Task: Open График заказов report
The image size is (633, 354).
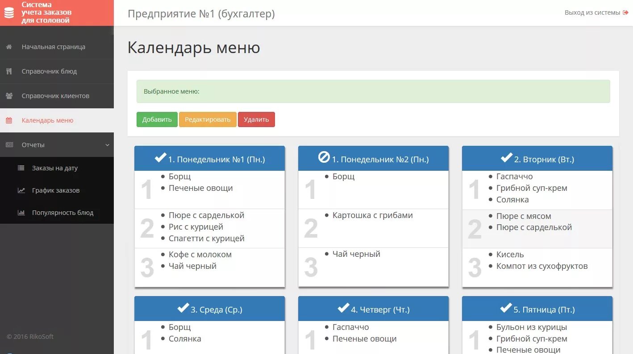Action: pyautogui.click(x=57, y=190)
